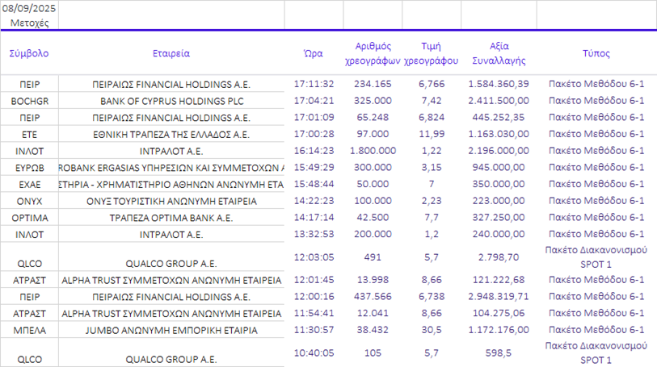
Task: Select BANK OF CYPRUS HOLDINGS PLC cell
Action: coord(171,101)
